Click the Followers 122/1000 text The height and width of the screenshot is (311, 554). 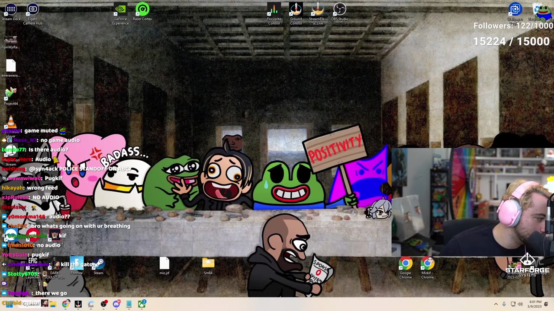click(x=513, y=26)
